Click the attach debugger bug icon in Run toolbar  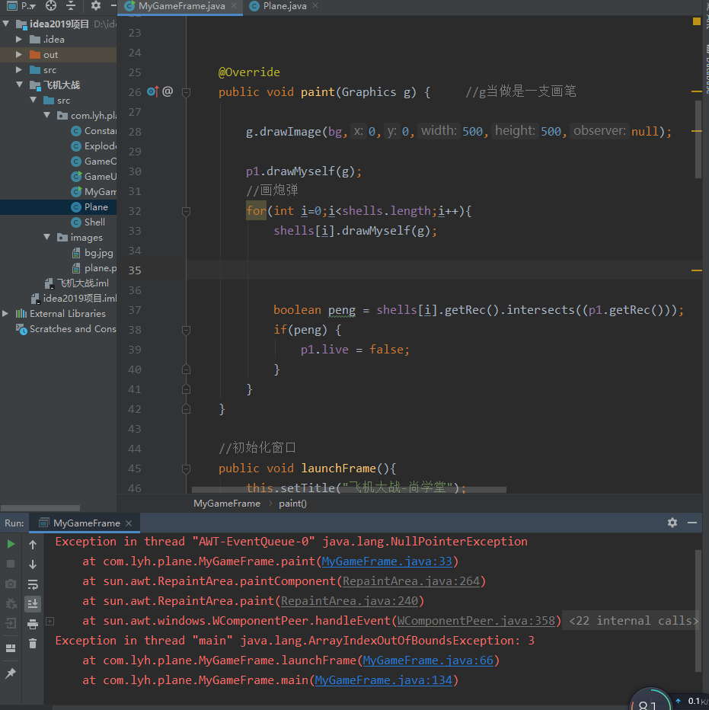click(x=11, y=603)
